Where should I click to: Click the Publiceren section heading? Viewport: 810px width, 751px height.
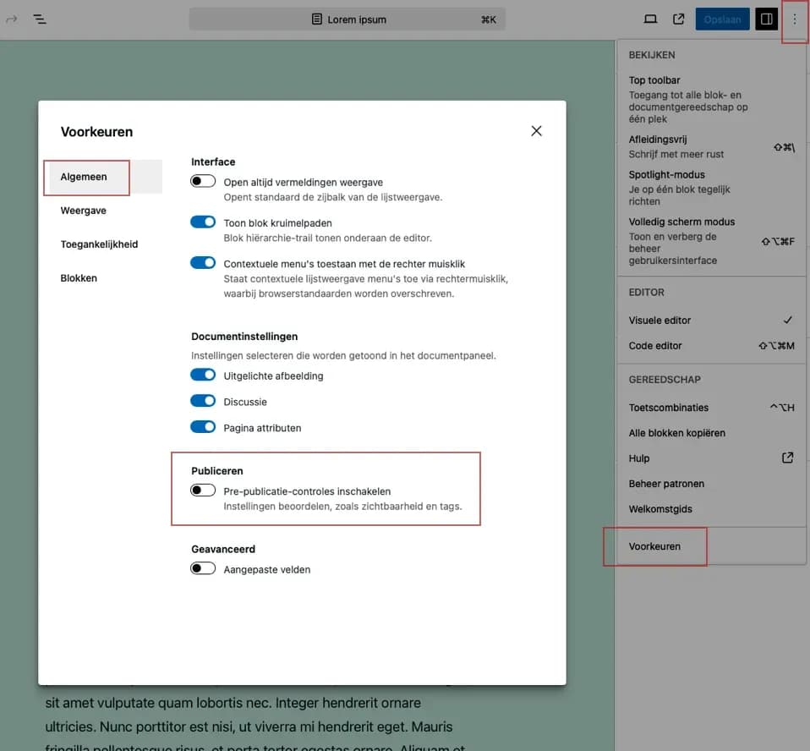pos(217,471)
